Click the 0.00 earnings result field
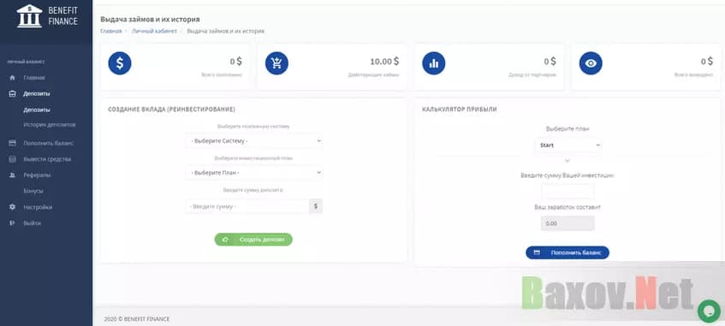This screenshot has height=326, width=725. tap(568, 223)
